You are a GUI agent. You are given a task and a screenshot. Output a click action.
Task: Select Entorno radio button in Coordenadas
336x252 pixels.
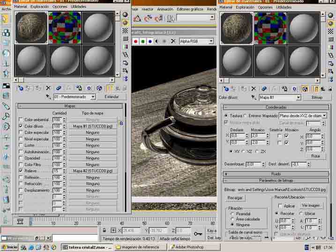[x=246, y=115]
